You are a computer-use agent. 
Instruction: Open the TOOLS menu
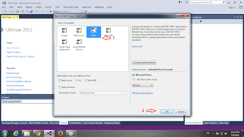click(48, 7)
